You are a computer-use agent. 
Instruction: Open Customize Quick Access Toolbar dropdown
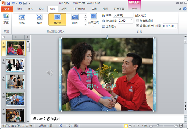[30, 3]
